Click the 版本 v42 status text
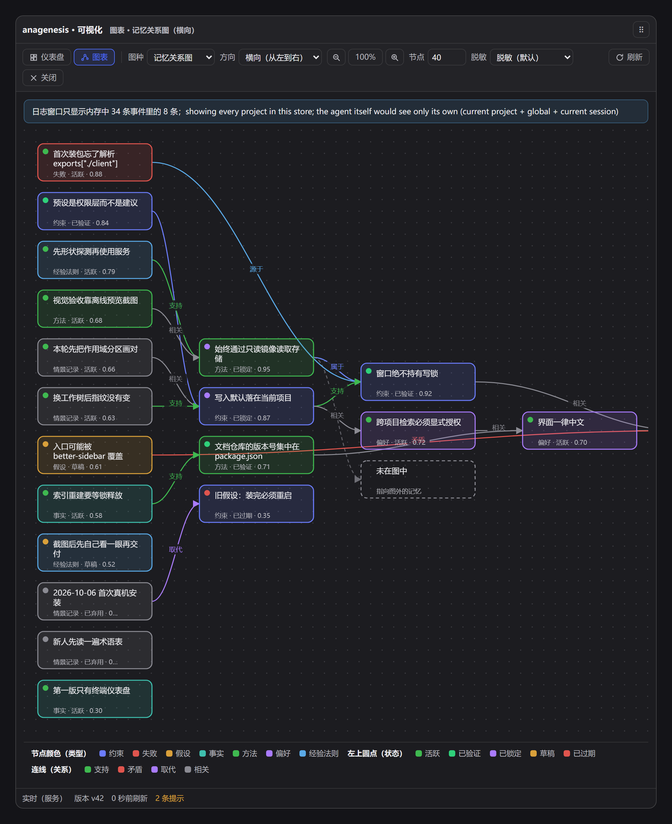The height and width of the screenshot is (824, 672). [x=89, y=798]
